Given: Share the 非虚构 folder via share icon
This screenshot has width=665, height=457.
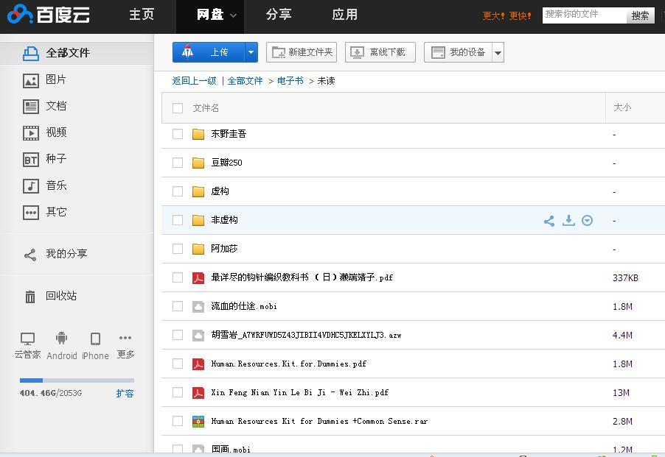Looking at the screenshot, I should click(x=549, y=221).
